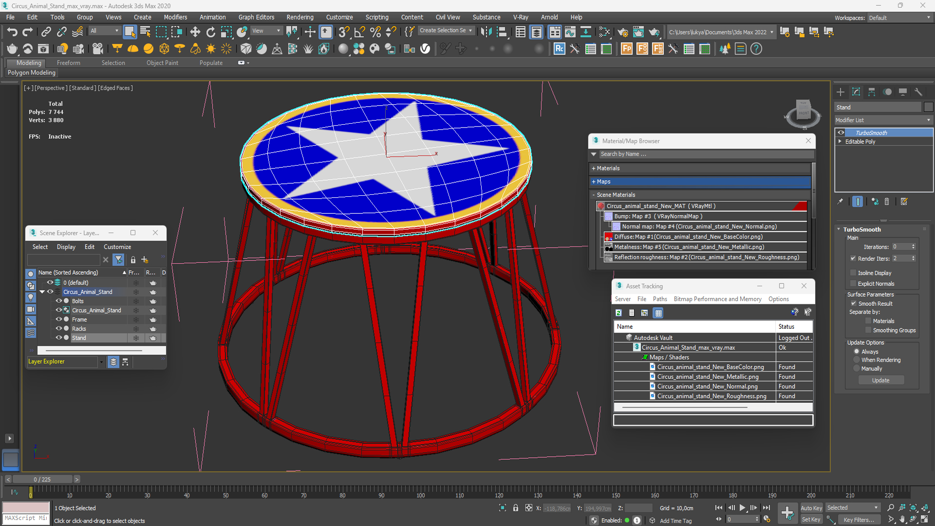Click the Auto Key button
Screen dimensions: 935x526
[811, 508]
